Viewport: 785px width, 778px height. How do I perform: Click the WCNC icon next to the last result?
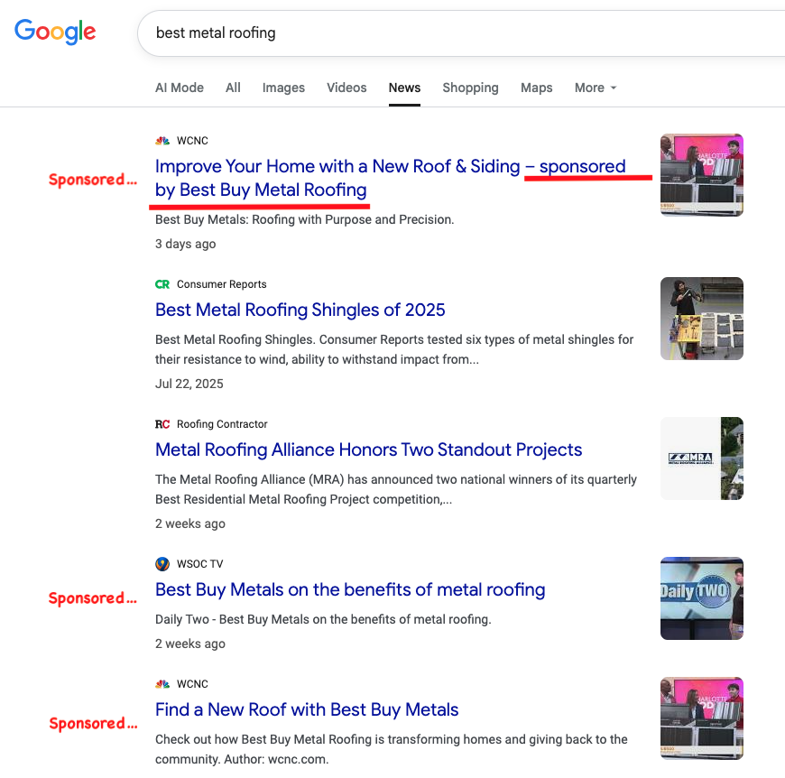(162, 683)
